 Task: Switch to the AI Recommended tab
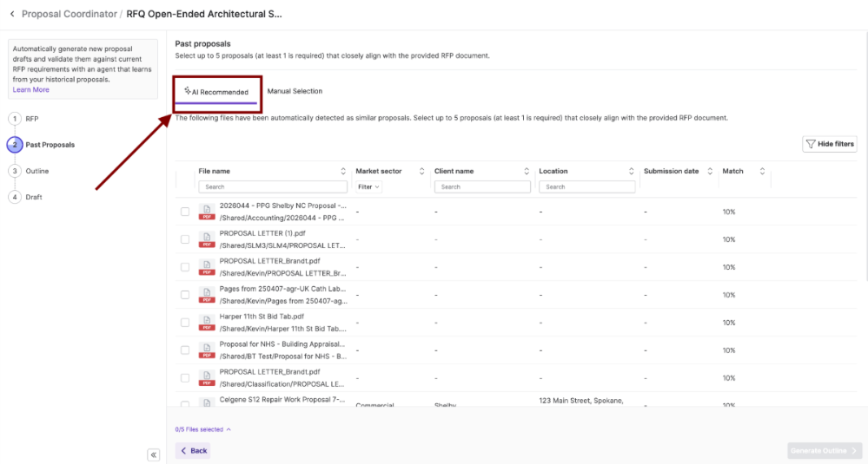tap(216, 92)
